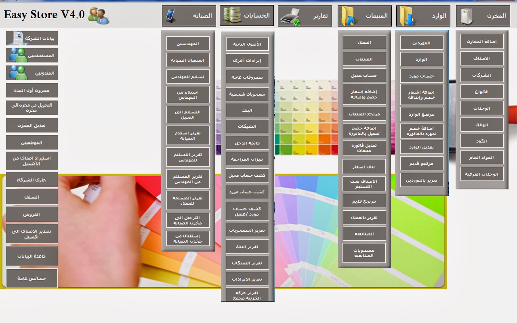Open جارى الشركاء button
The image size is (517, 323).
(32, 180)
